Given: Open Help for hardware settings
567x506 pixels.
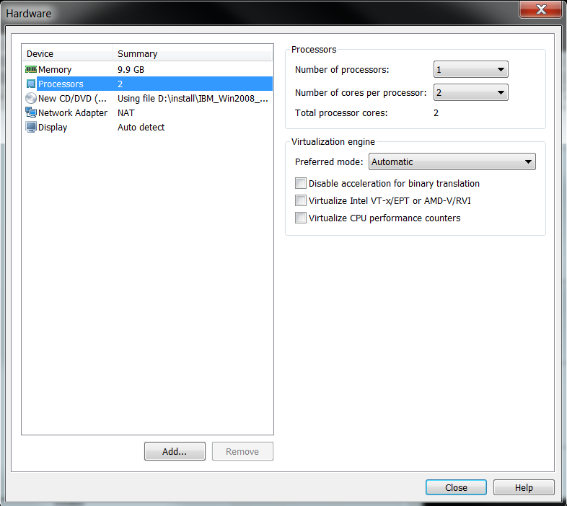Looking at the screenshot, I should 524,487.
